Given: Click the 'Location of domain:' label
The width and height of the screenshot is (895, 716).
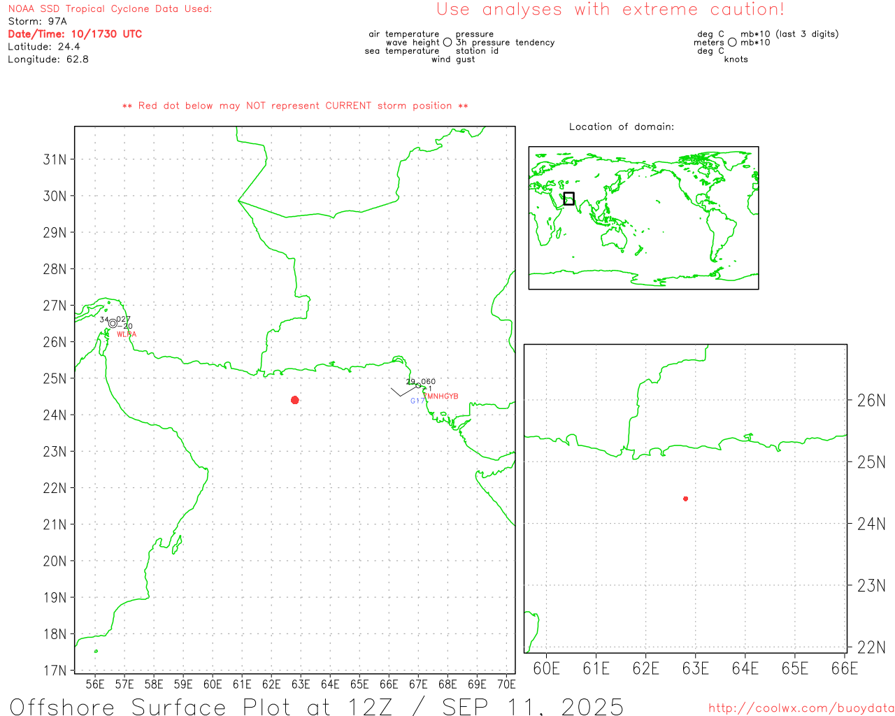Looking at the screenshot, I should [622, 127].
